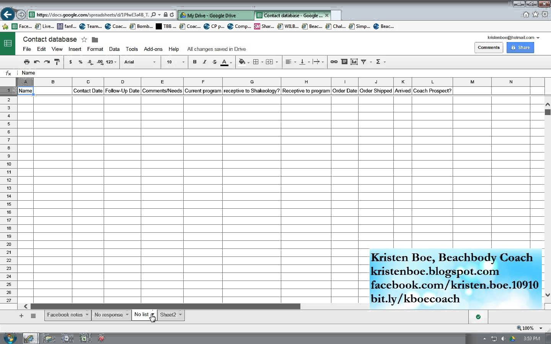Toggle strikethrough formatting
Image resolution: width=551 pixels, height=344 pixels.
coord(214,62)
